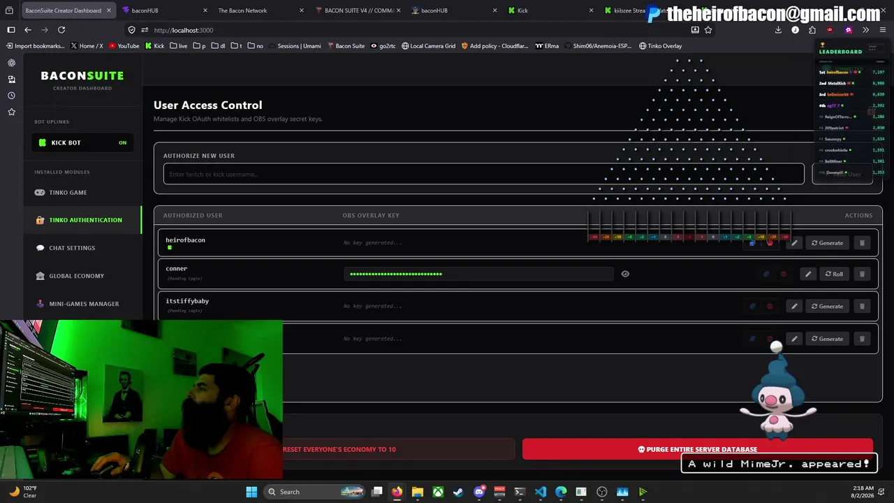Switch to the Kick browser tab
This screenshot has height=503, width=894.
point(522,10)
